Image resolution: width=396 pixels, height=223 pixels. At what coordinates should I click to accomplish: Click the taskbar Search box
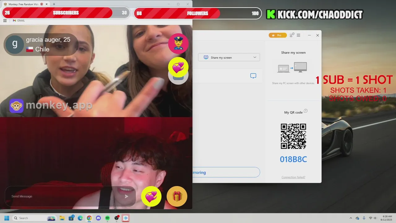click(35, 218)
